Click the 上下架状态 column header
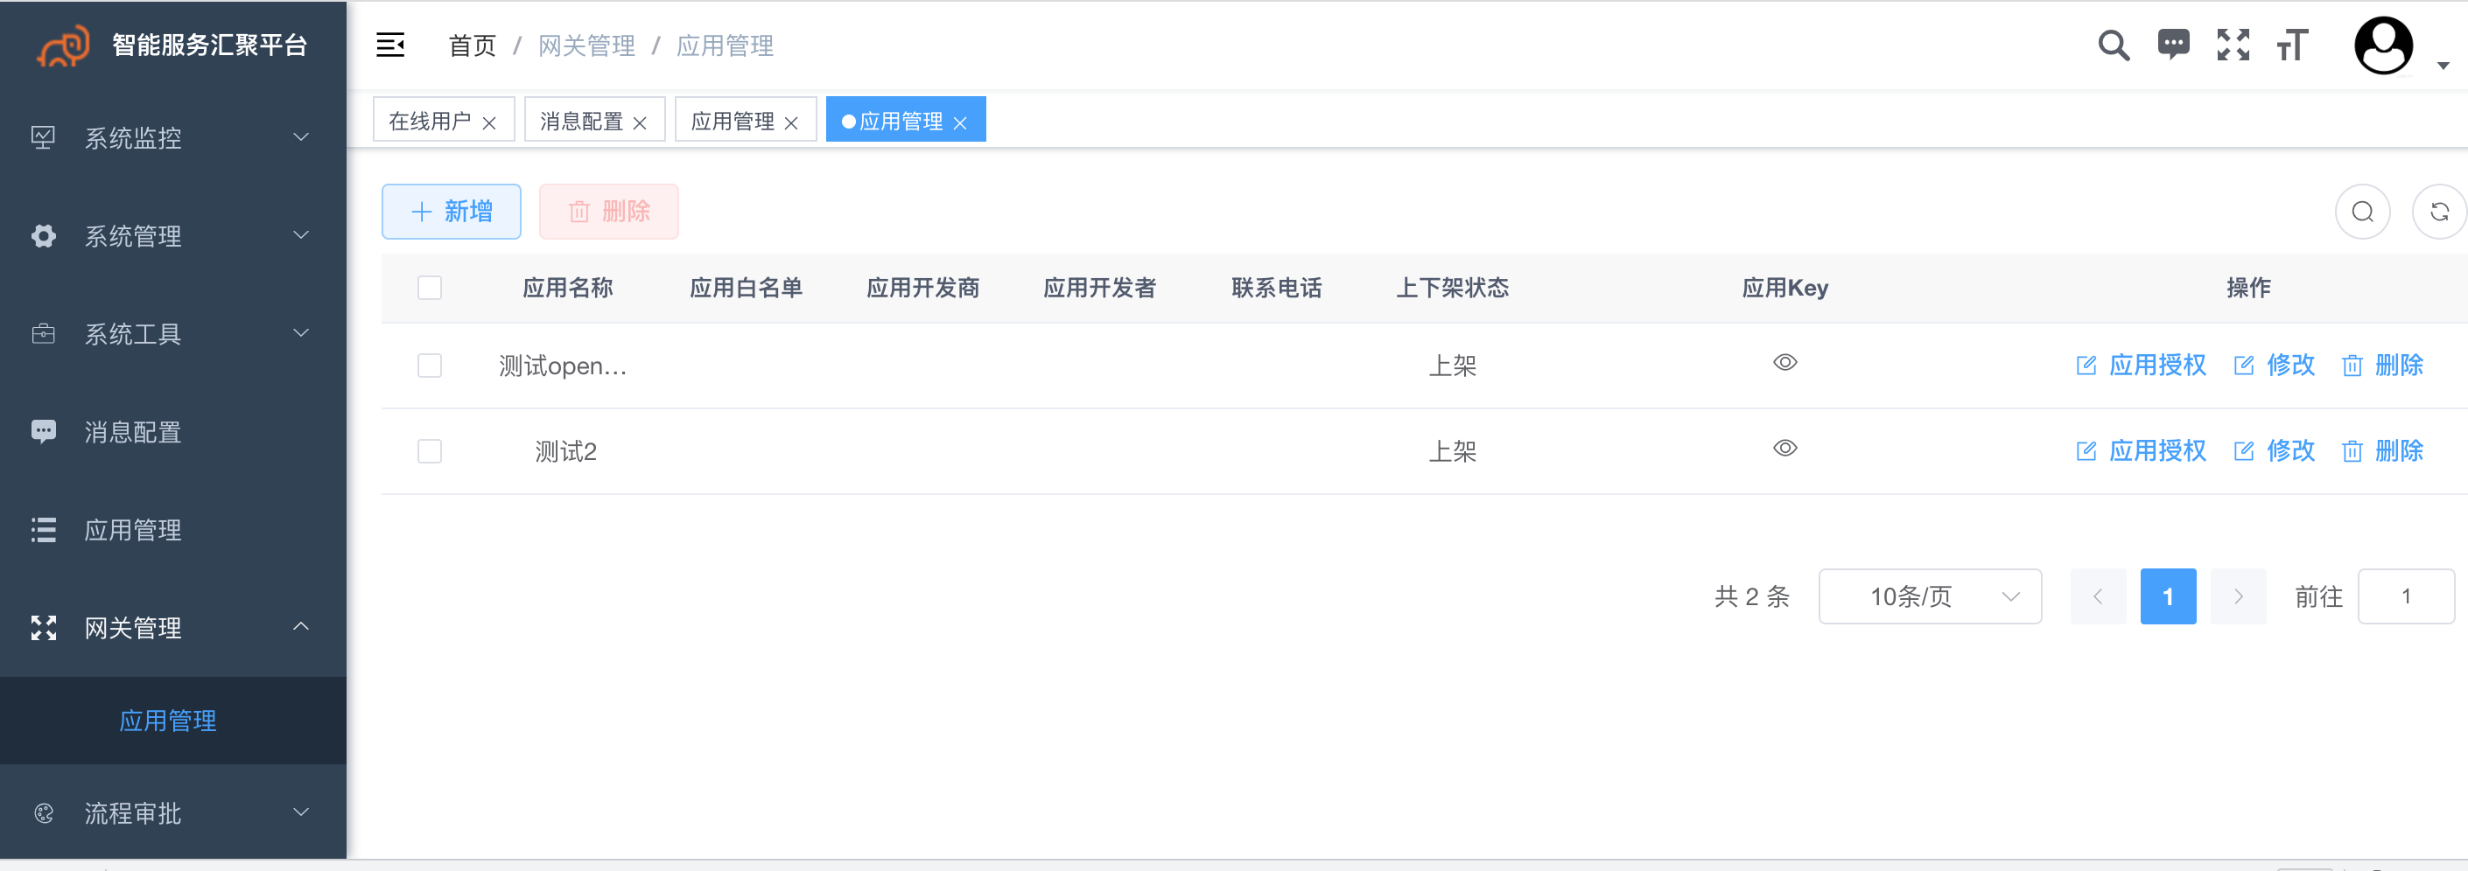The width and height of the screenshot is (2468, 871). (x=1453, y=287)
